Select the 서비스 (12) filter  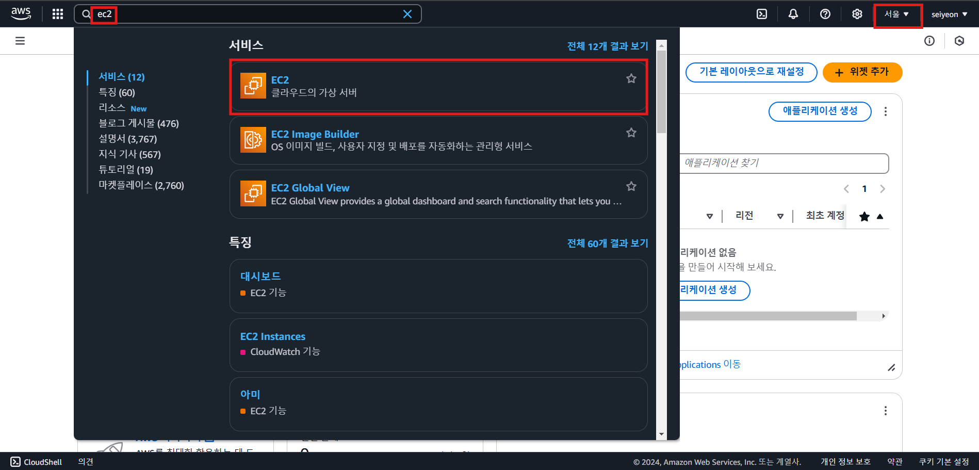coord(122,77)
